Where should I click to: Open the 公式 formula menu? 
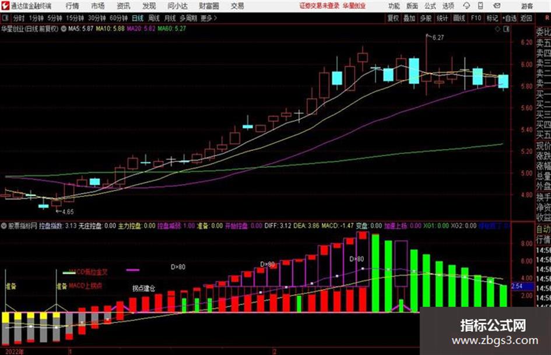tap(430, 6)
